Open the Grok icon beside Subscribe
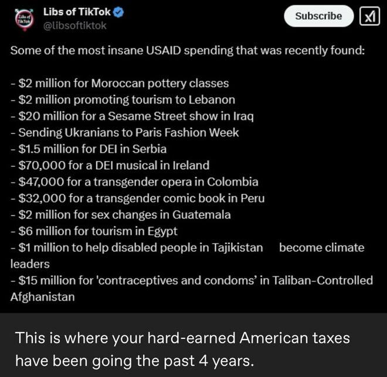Image resolution: width=387 pixels, height=377 pixels. [368, 17]
